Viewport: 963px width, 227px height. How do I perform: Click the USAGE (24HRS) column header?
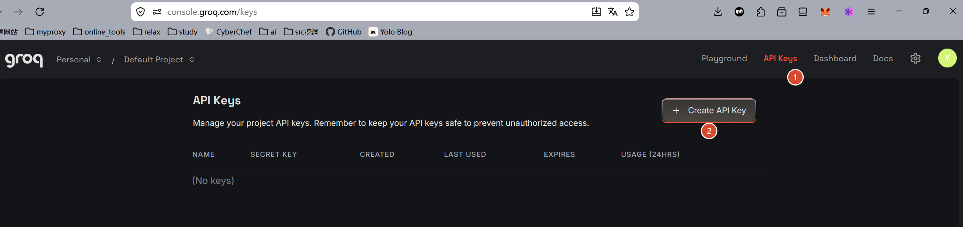coord(650,154)
